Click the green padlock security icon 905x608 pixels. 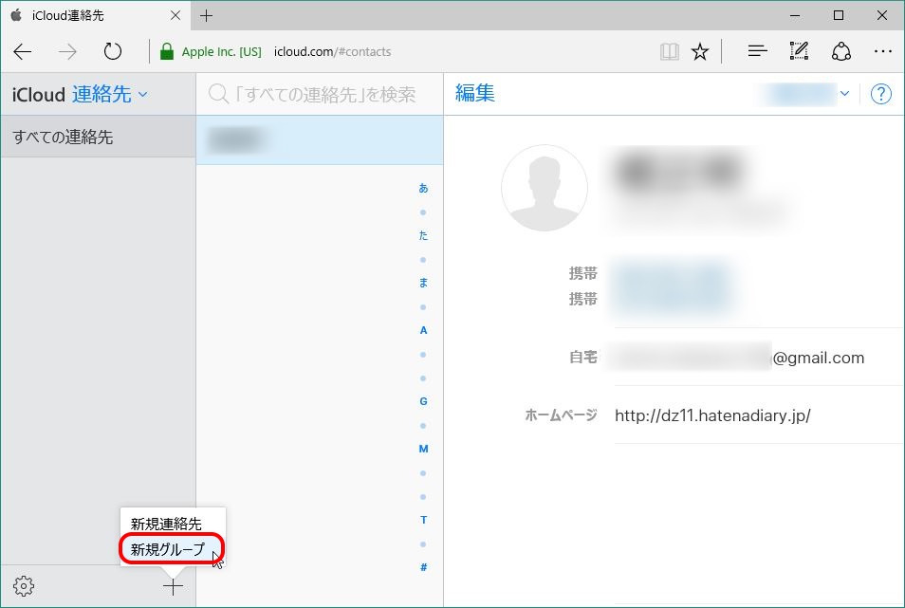pyautogui.click(x=167, y=51)
